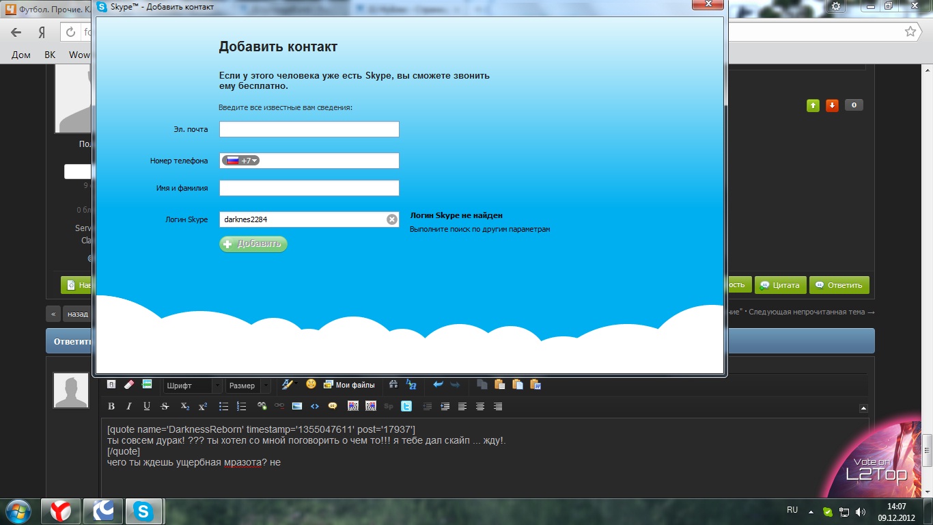Switch the RU input language indicator
The width and height of the screenshot is (933, 525).
point(792,511)
